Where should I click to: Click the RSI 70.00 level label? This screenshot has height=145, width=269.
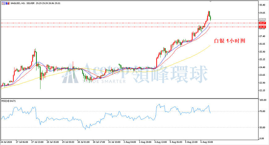262,111
